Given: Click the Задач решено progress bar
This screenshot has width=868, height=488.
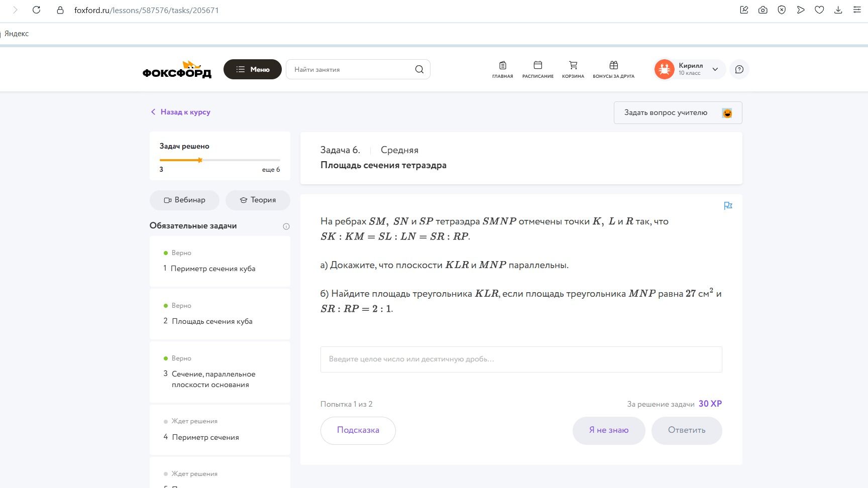Looking at the screenshot, I should tap(220, 160).
